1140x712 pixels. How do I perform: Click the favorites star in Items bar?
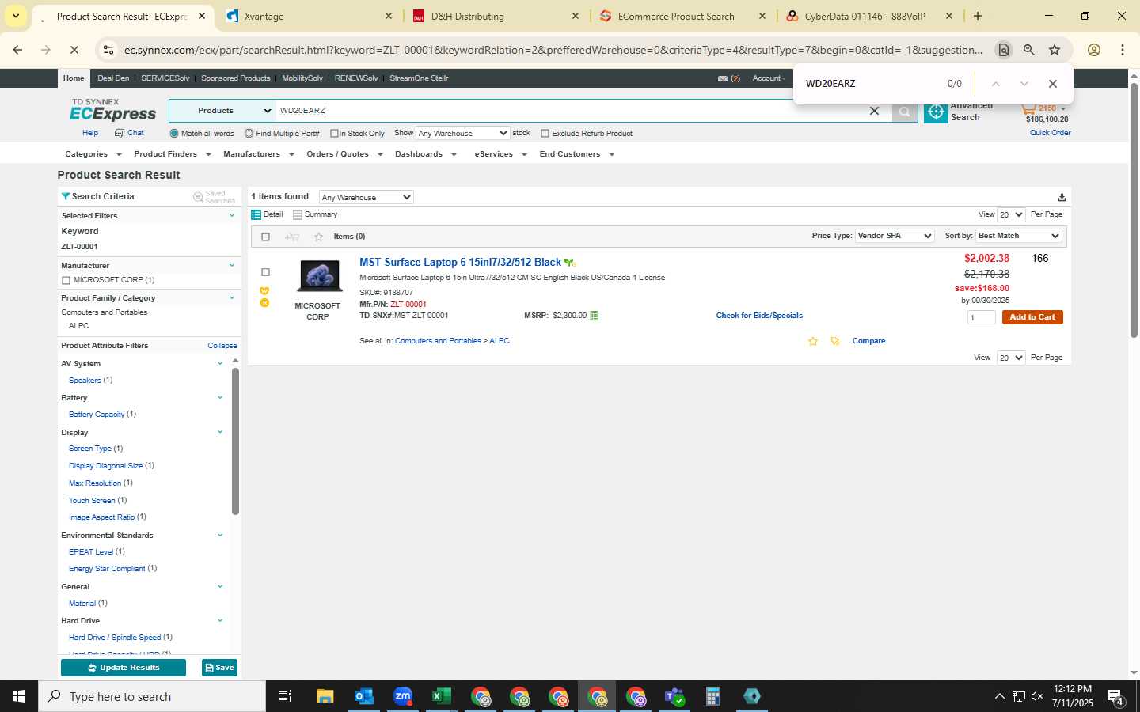[318, 237]
